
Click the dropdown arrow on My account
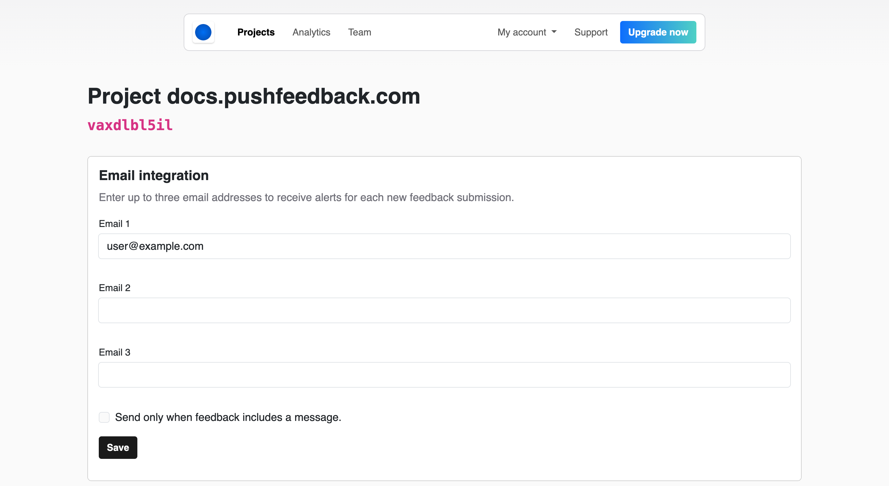[555, 32]
